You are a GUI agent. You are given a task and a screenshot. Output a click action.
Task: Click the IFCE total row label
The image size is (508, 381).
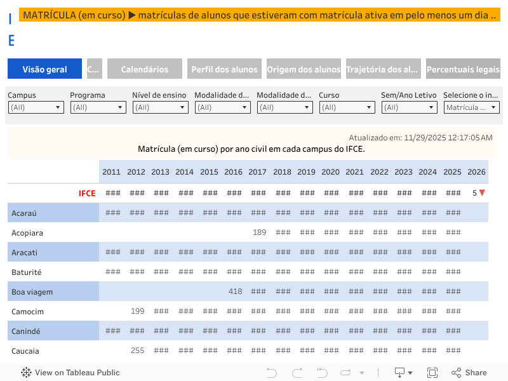click(87, 193)
